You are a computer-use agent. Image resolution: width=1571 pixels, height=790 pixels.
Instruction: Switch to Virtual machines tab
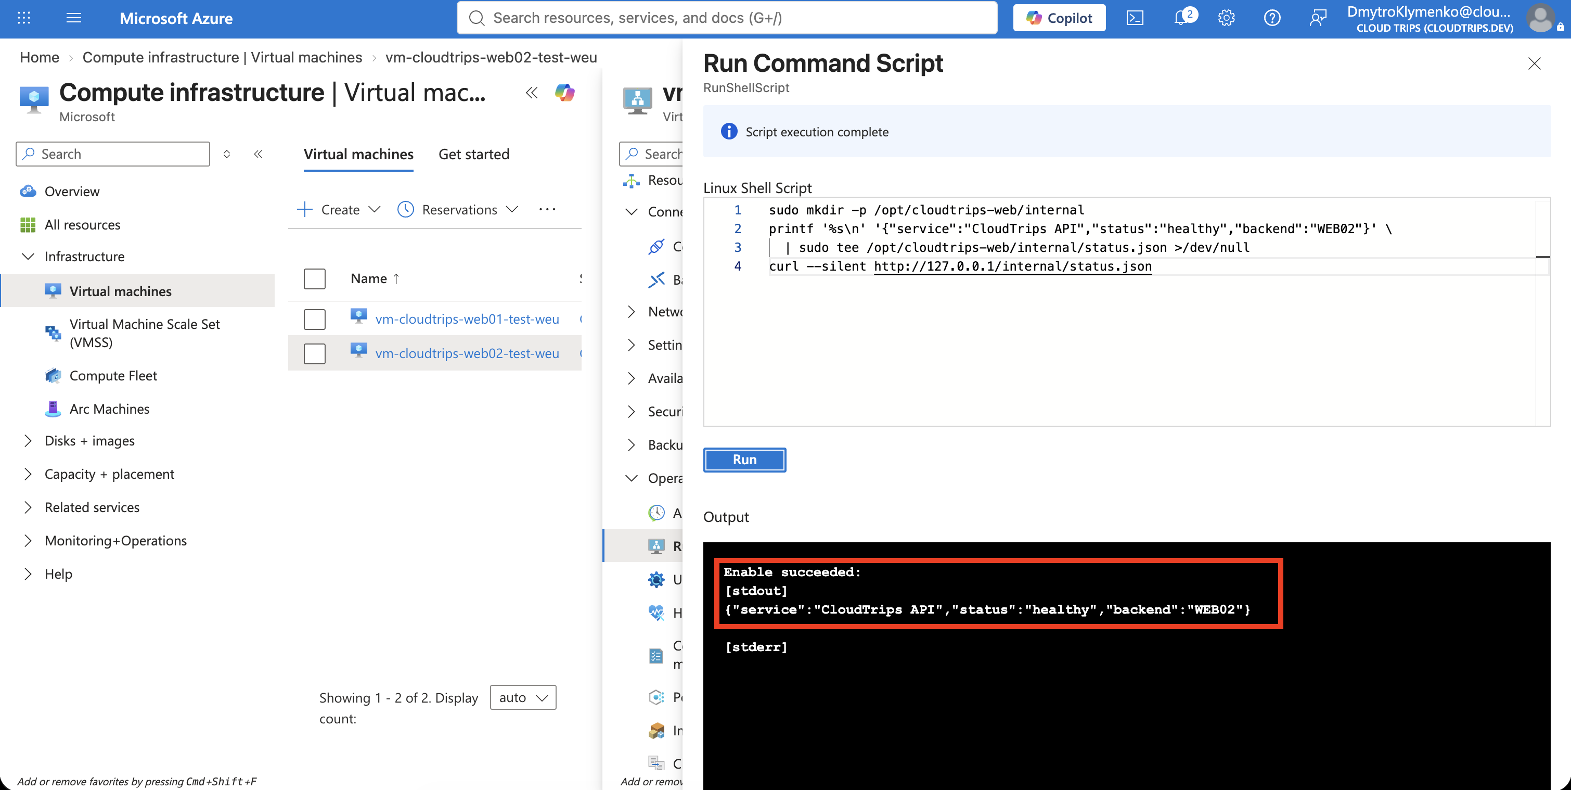pyautogui.click(x=358, y=155)
